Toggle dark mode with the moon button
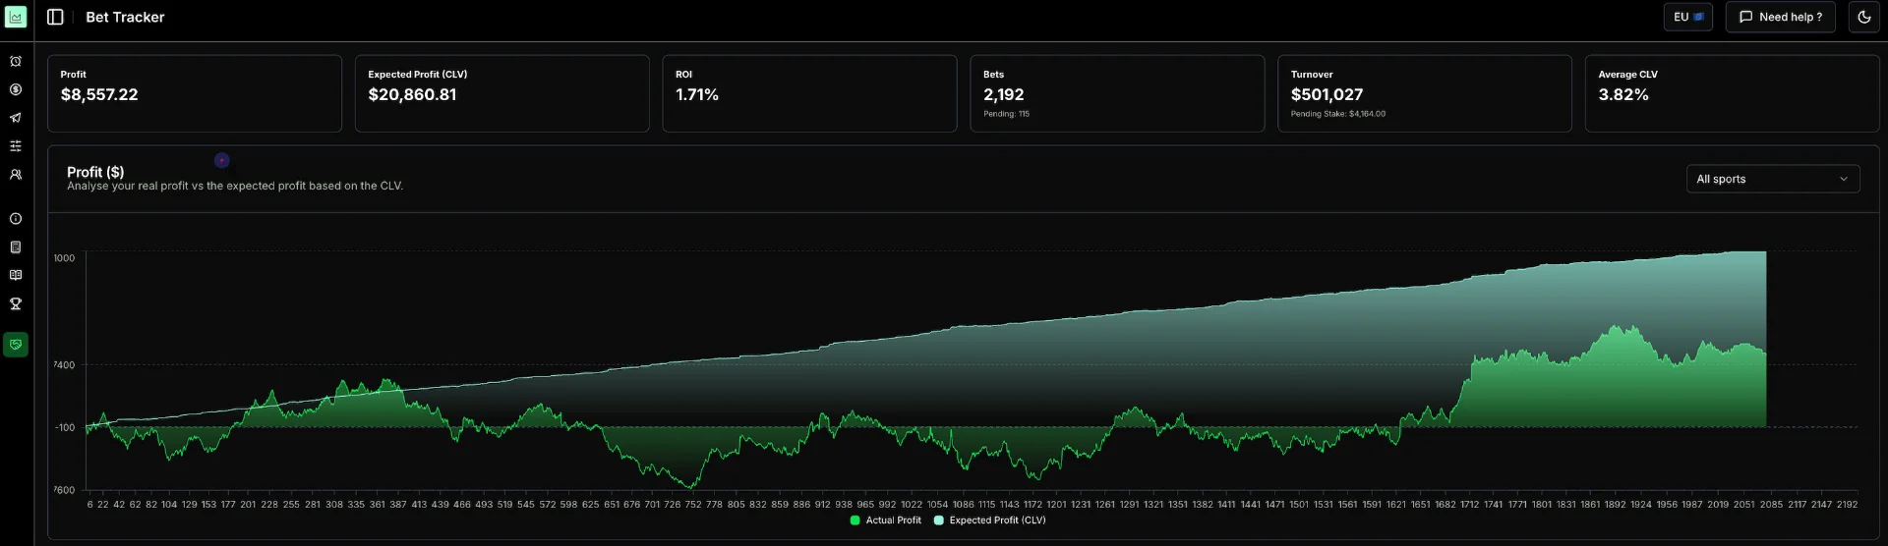Screen dimensions: 1888x546 [x=1863, y=17]
